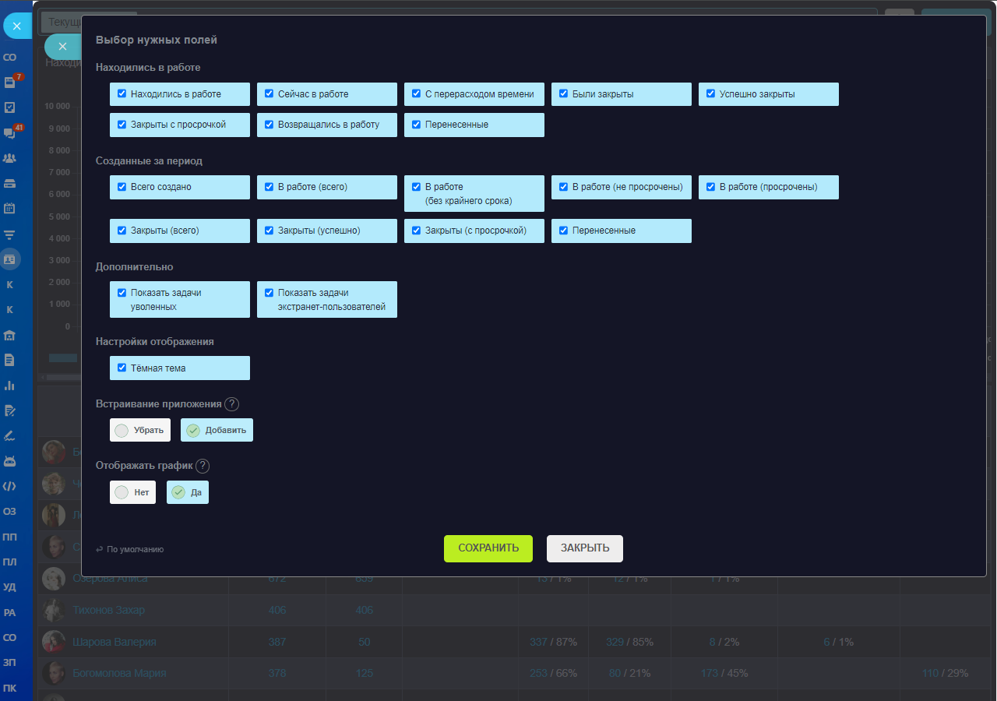Screen dimensions: 997x701
Task: Open the УД sidebar item
Action: [10, 587]
